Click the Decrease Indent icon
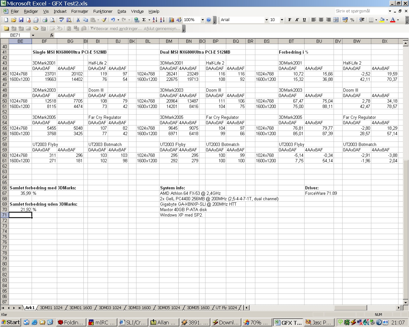The height and width of the screenshot is (327, 409). [362, 20]
